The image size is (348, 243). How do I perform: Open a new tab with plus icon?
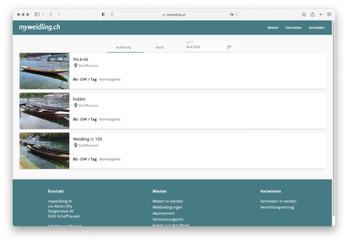[x=320, y=15]
